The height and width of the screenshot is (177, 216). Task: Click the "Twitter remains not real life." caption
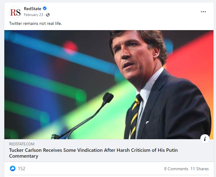coord(35,23)
